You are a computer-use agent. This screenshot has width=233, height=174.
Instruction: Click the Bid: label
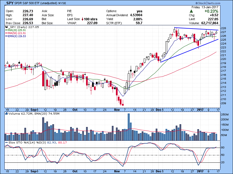coord(44,19)
